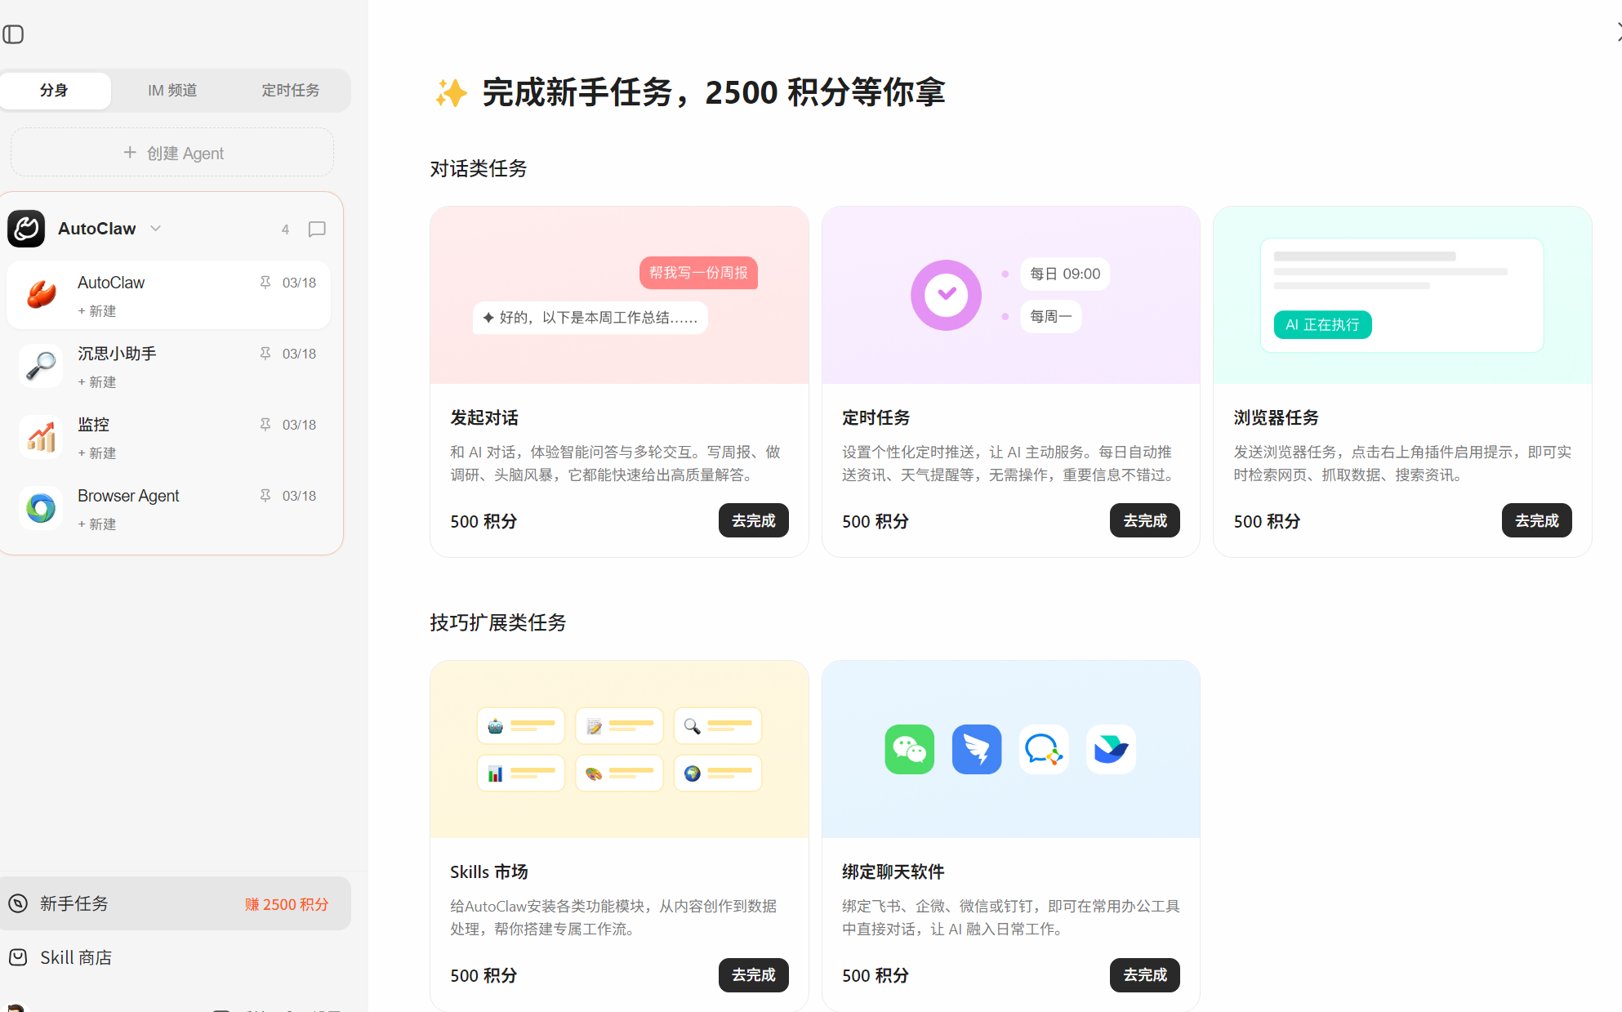
Task: Click the Skill 商店 shop icon
Action: click(x=18, y=957)
